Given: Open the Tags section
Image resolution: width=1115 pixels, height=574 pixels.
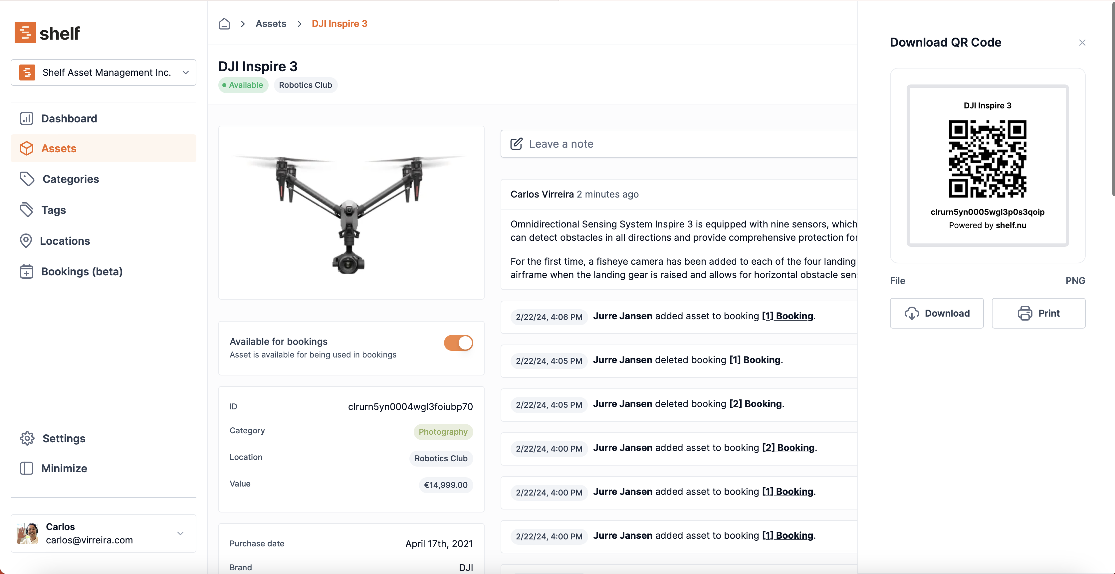Looking at the screenshot, I should (54, 210).
